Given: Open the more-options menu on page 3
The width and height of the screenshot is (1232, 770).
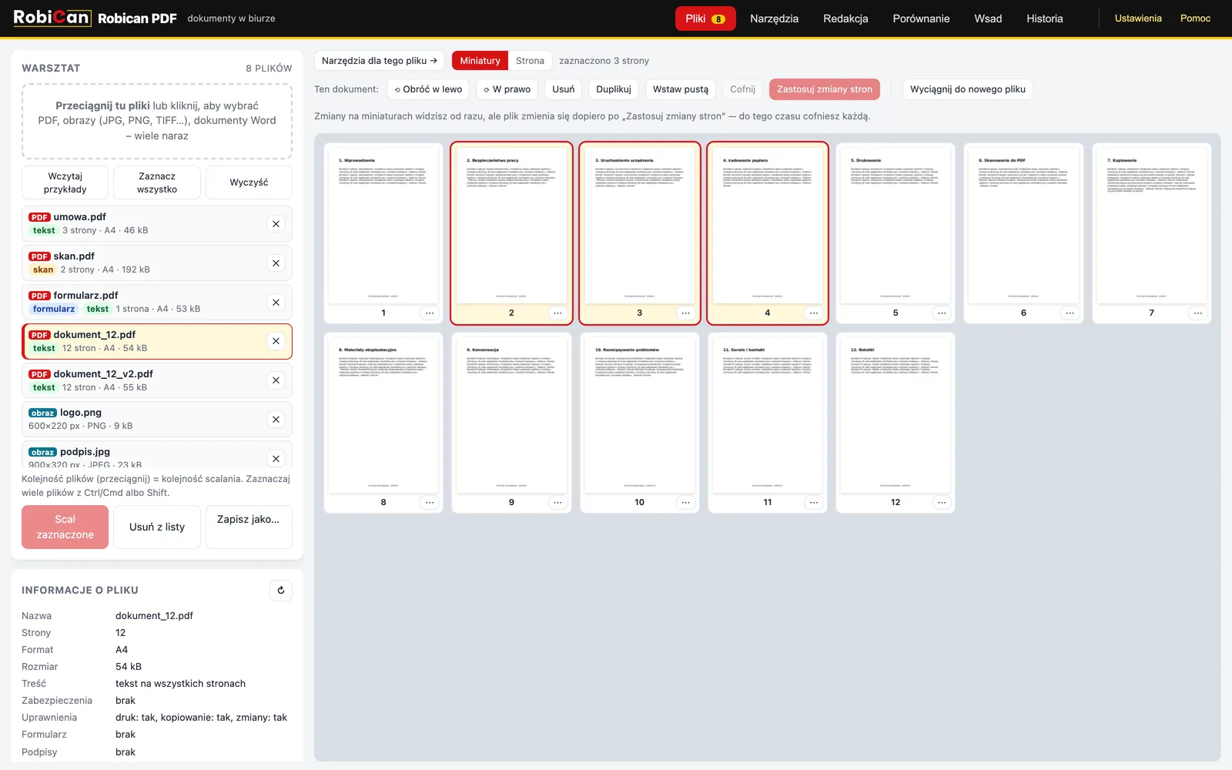Looking at the screenshot, I should (x=685, y=313).
